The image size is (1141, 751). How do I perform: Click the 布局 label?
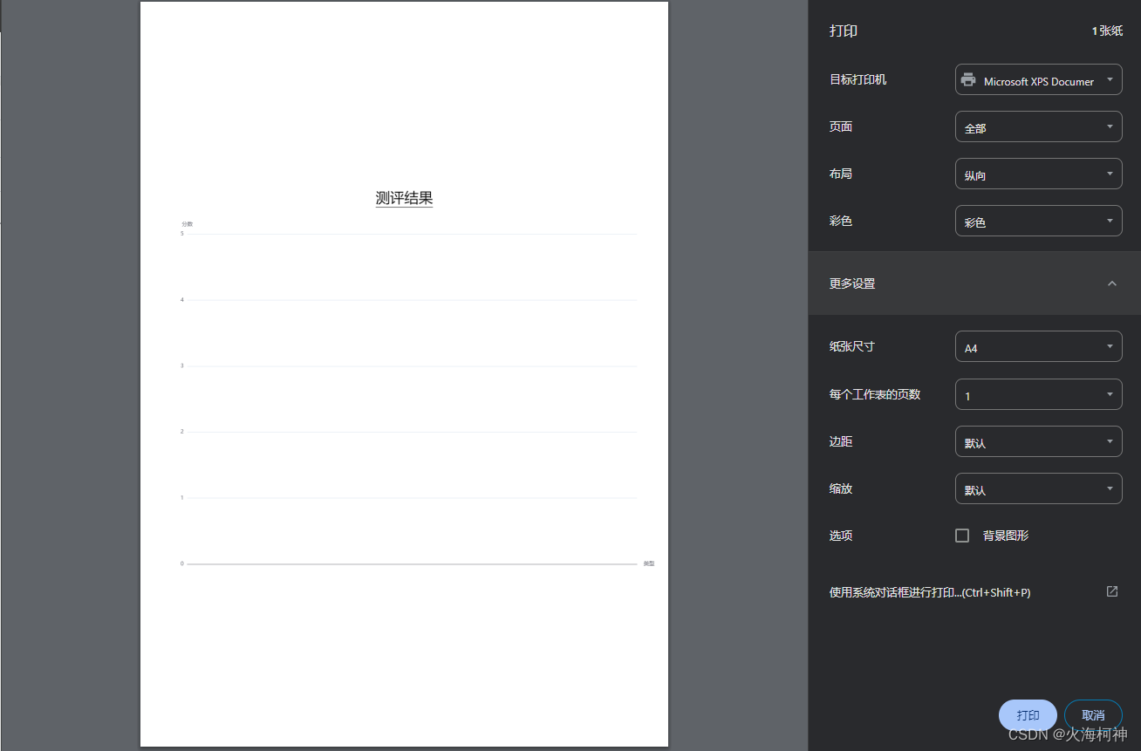point(841,174)
